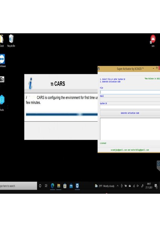Click the CARS dialog progress bar
Screen dimensions: 160x227
click(62, 115)
